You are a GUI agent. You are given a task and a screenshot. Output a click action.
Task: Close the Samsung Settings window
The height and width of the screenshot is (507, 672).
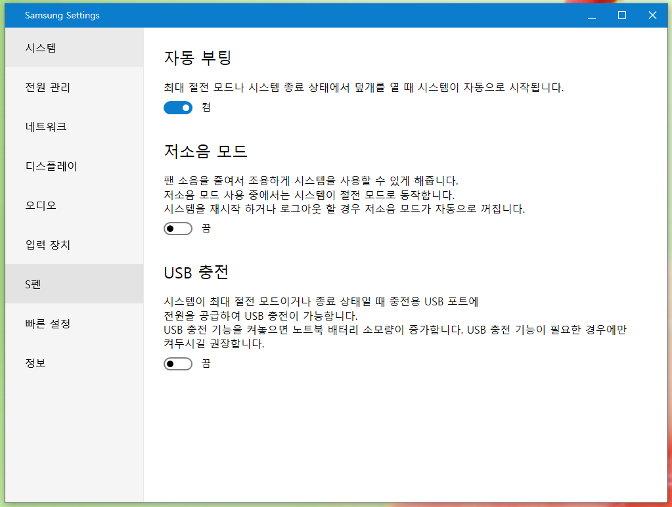pyautogui.click(x=652, y=15)
